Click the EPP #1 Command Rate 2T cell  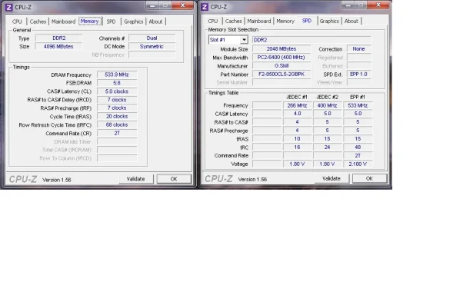coord(358,156)
